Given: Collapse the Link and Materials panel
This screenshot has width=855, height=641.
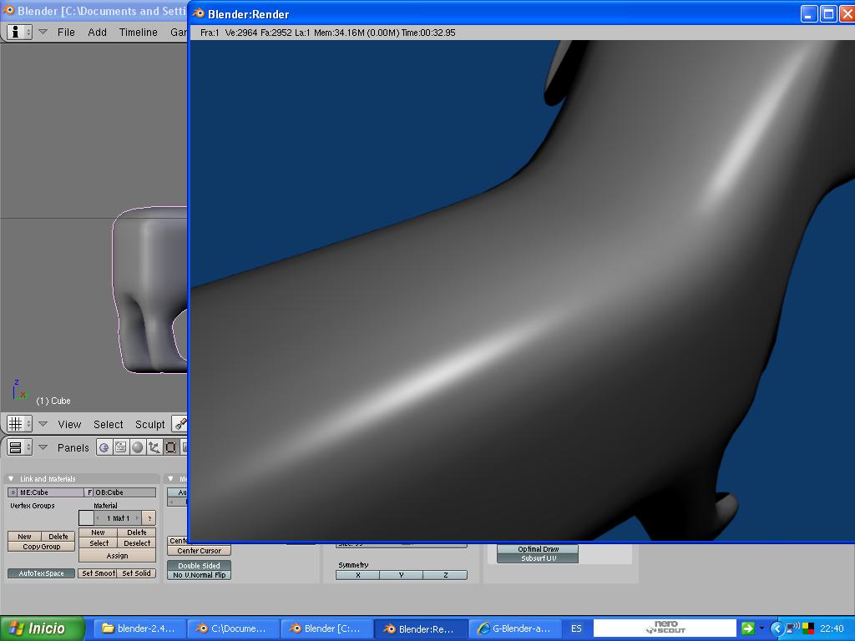Looking at the screenshot, I should coord(11,479).
